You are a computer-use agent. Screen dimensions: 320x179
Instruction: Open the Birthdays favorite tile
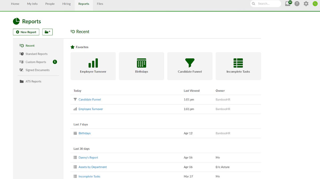click(x=141, y=66)
